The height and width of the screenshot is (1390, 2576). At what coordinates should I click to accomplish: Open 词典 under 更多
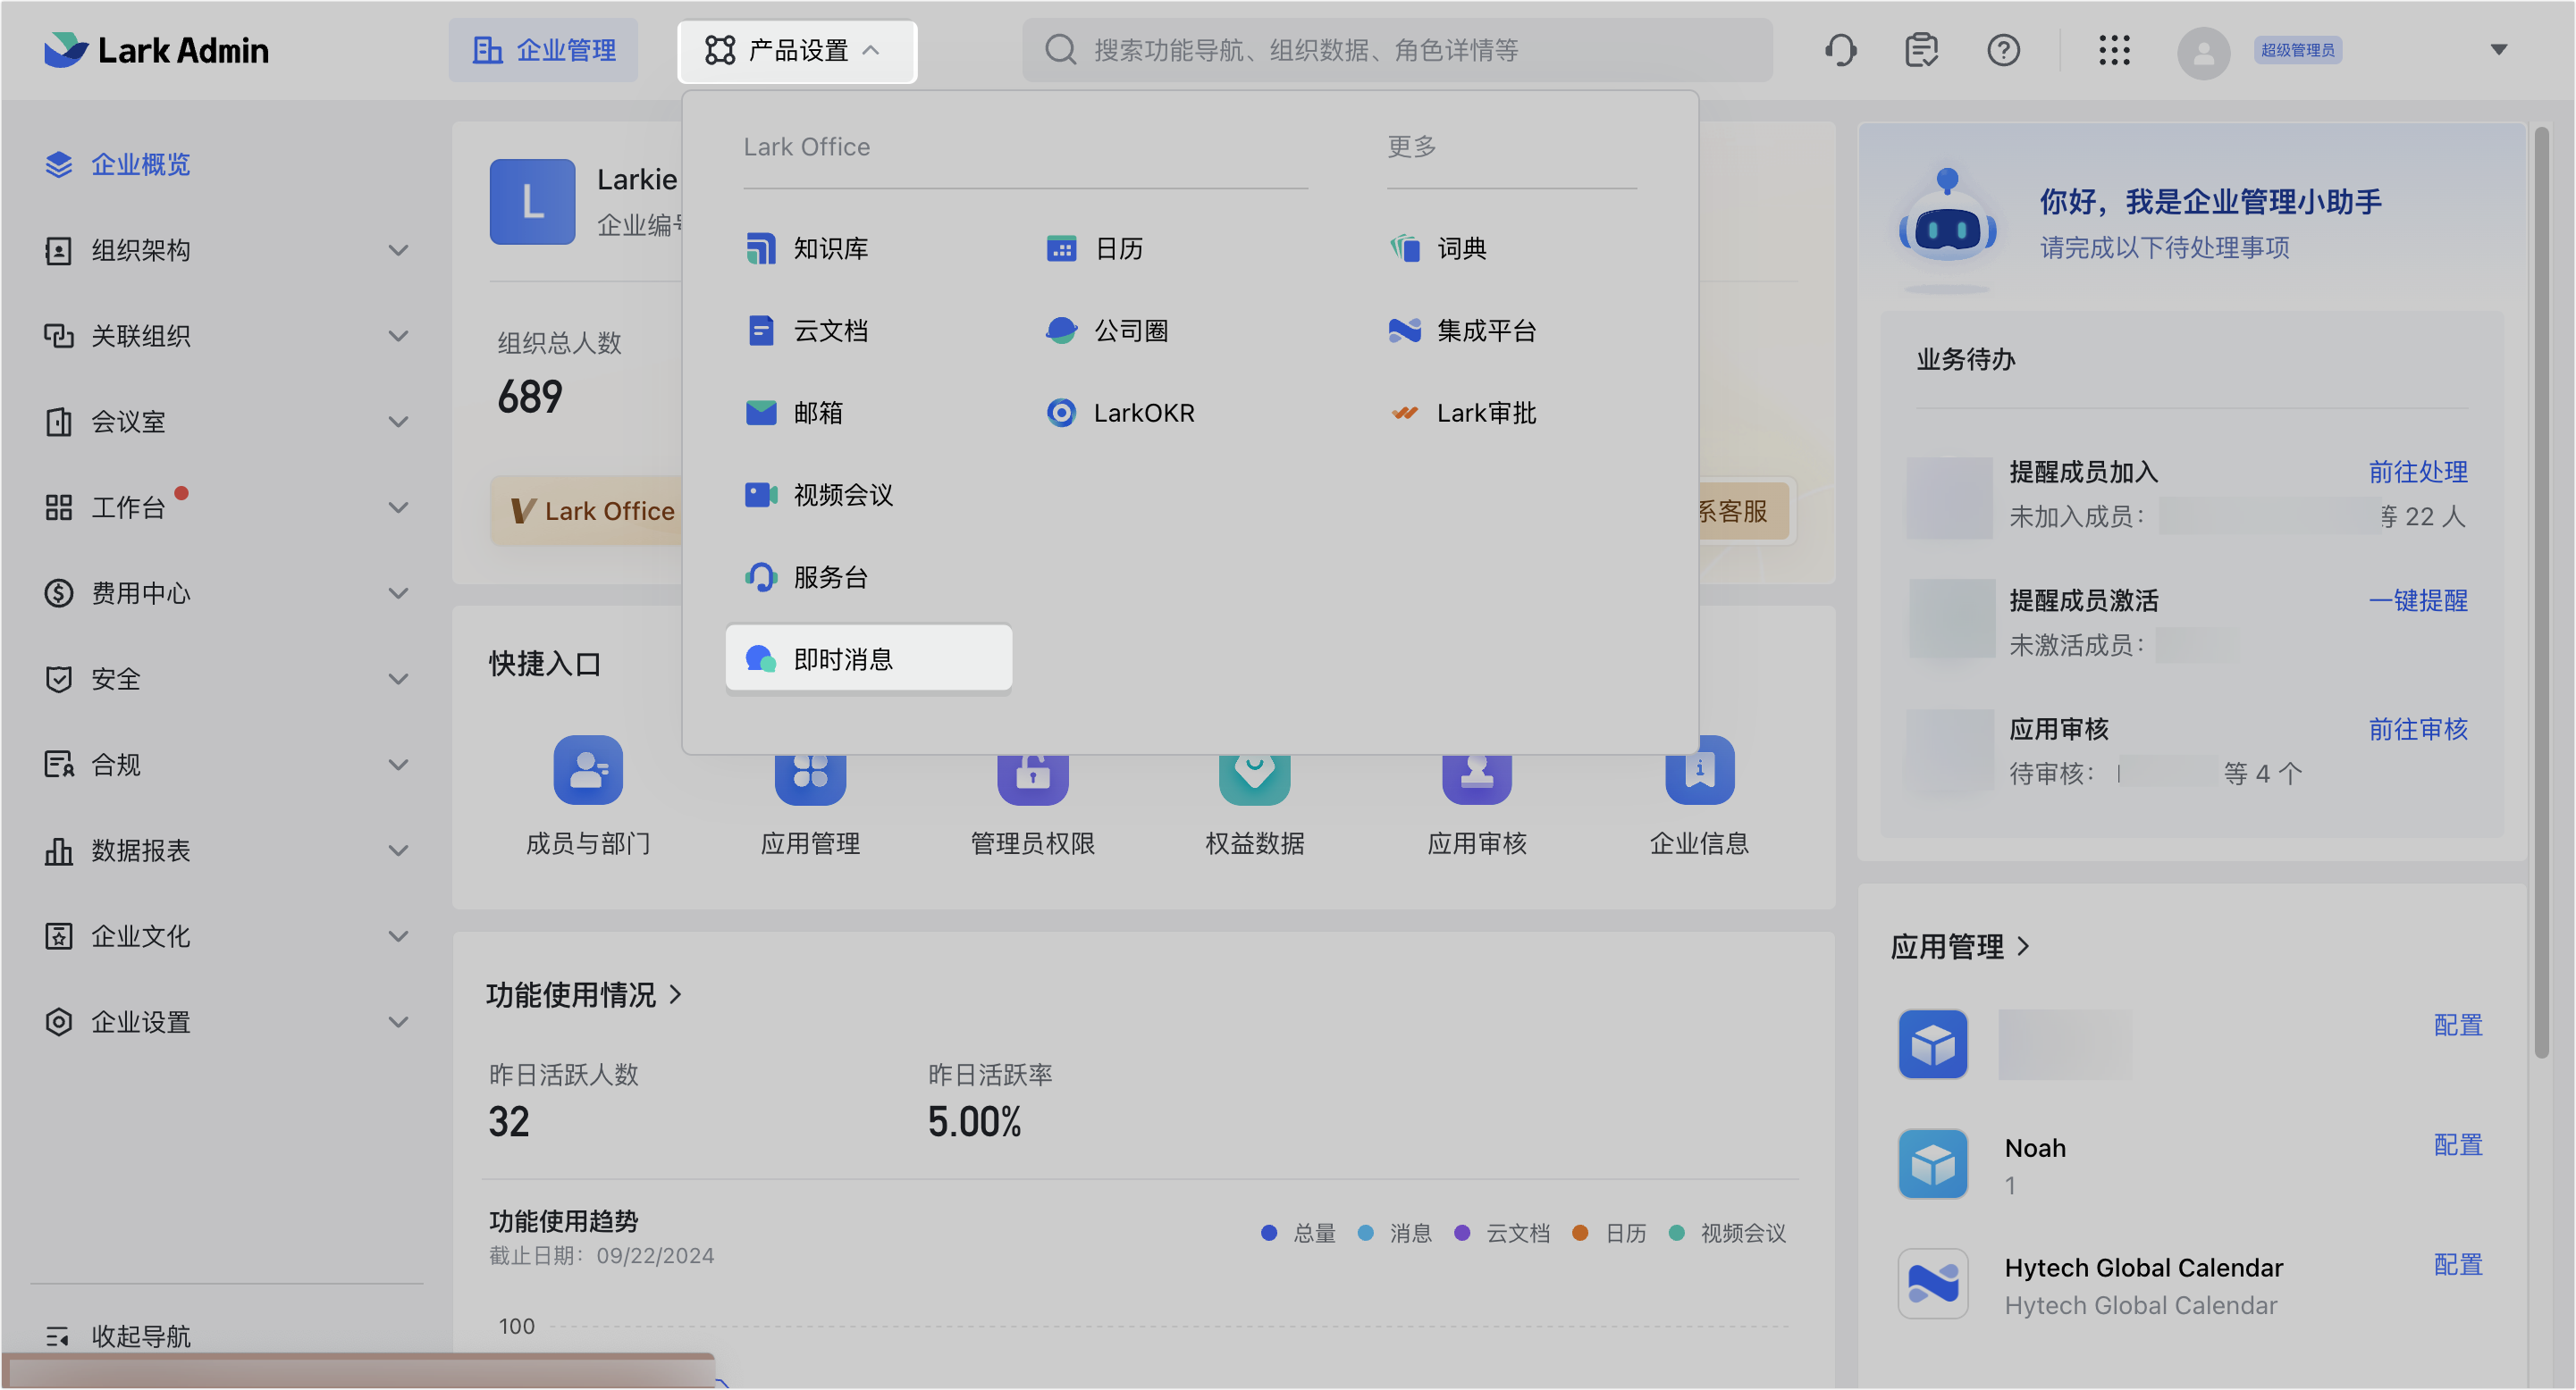point(1437,247)
